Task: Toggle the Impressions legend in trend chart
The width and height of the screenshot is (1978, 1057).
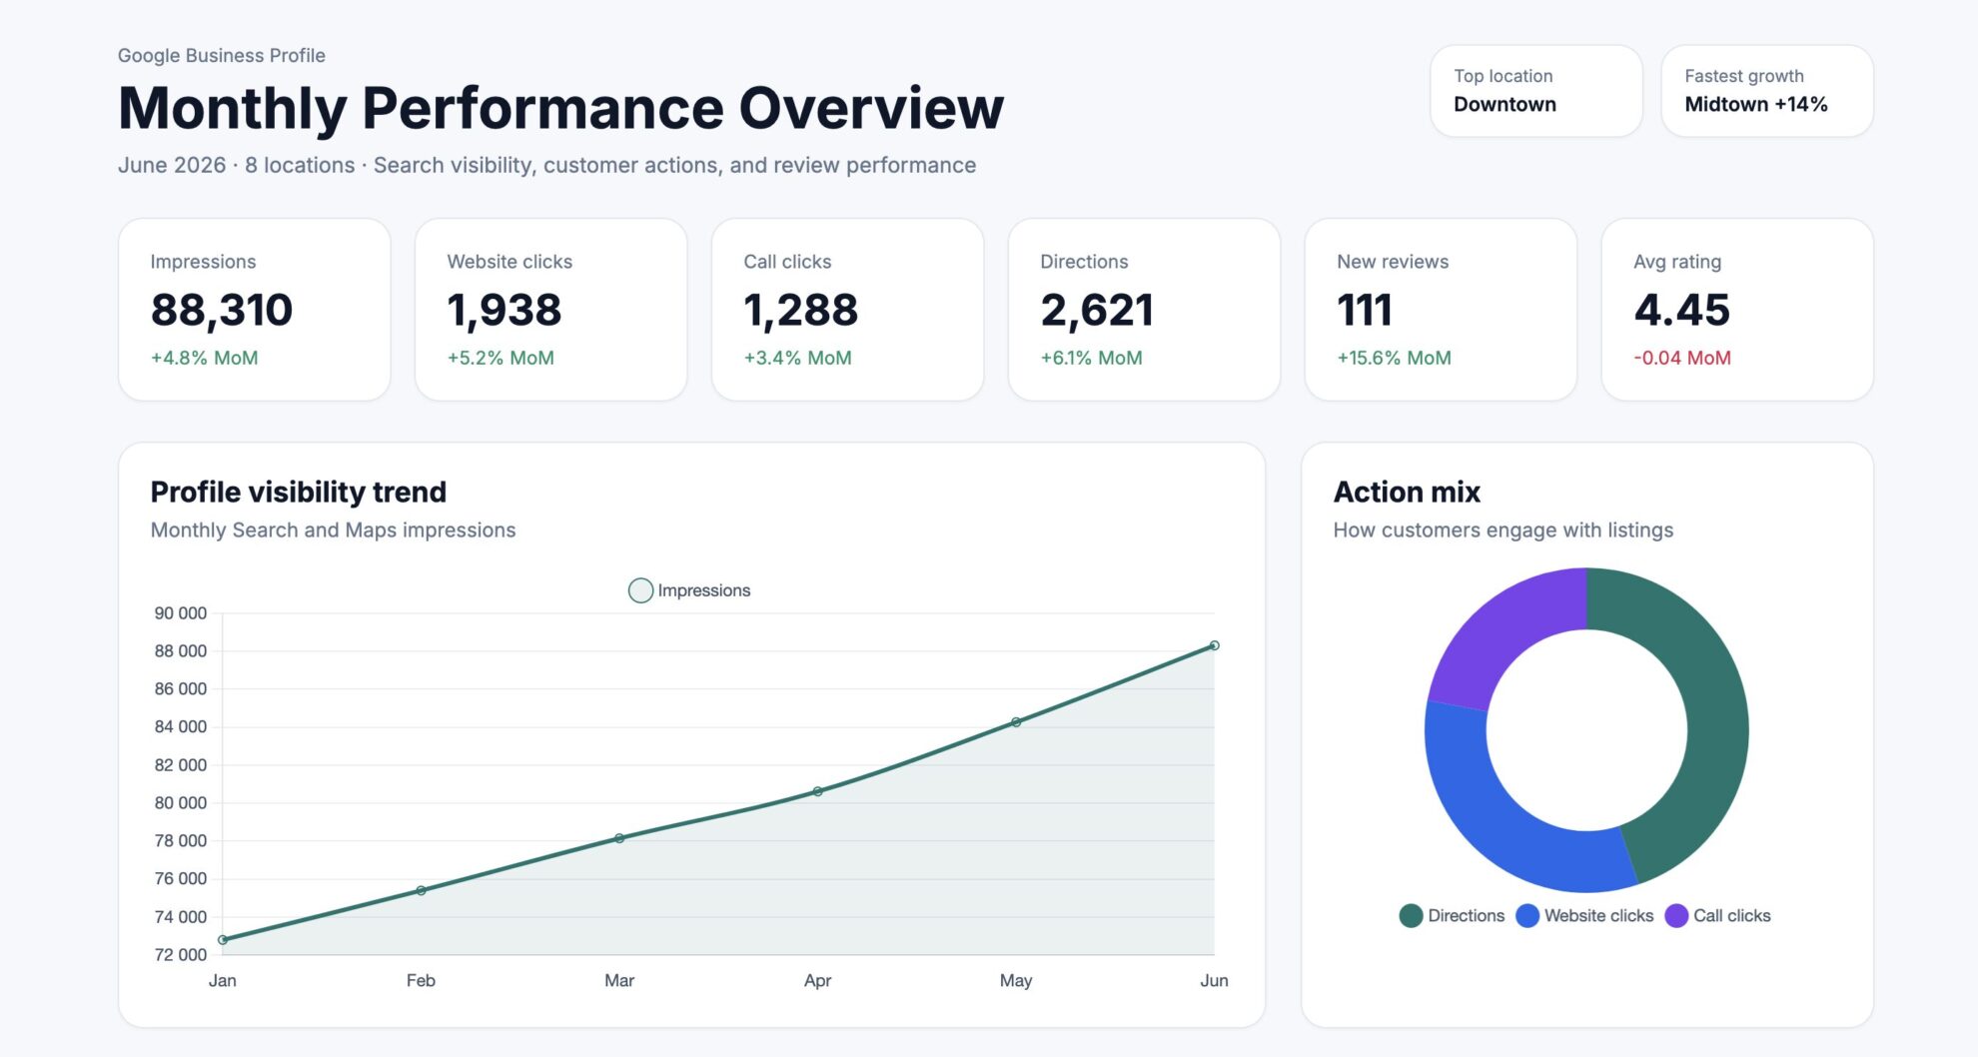Action: (689, 590)
